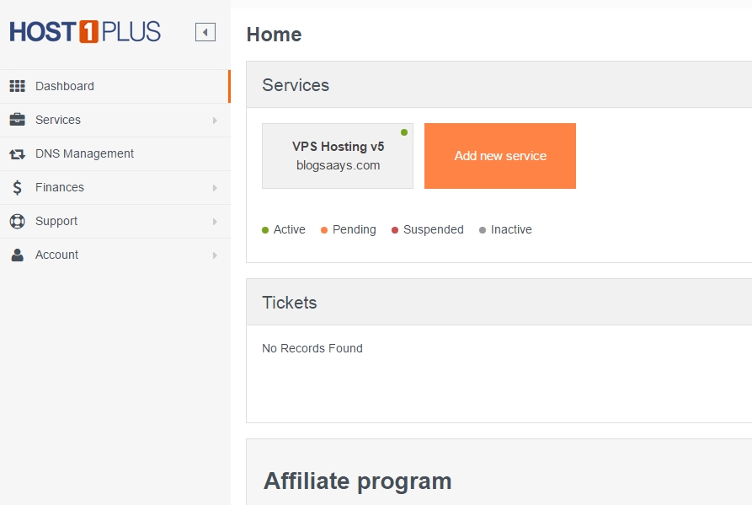This screenshot has height=505, width=752.
Task: Expand the Services submenu arrow
Action: (x=215, y=121)
